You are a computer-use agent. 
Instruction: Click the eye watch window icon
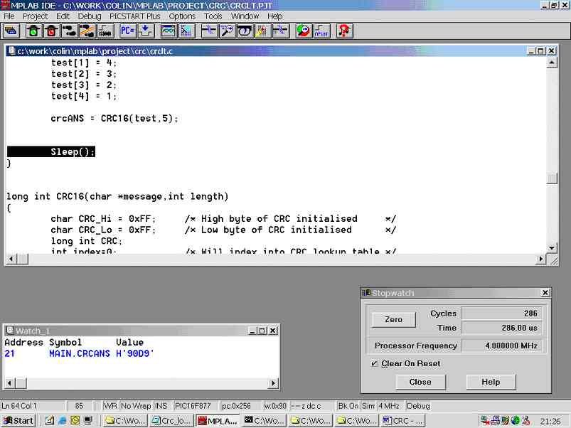point(245,31)
